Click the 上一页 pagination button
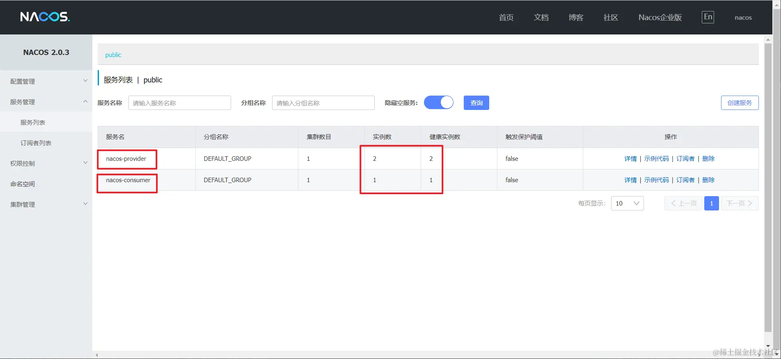The height and width of the screenshot is (359, 781). (683, 203)
